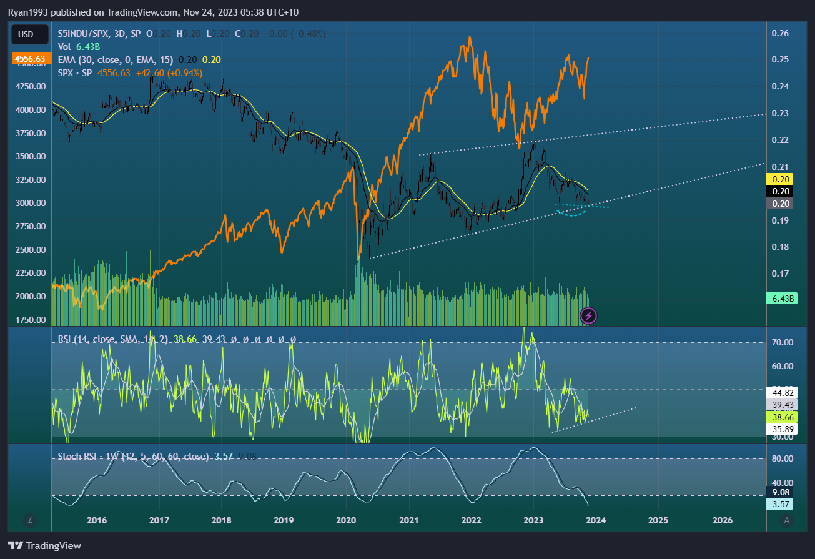Click the 70.00 RSI level label
Screen dimensions: 815x559
pos(783,342)
